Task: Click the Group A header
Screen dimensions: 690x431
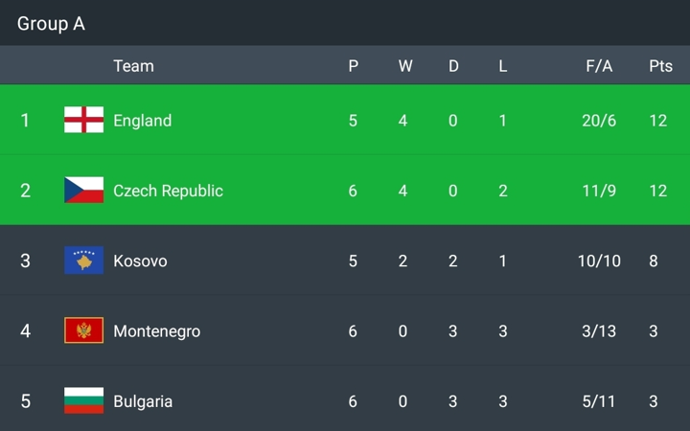Action: [x=51, y=24]
